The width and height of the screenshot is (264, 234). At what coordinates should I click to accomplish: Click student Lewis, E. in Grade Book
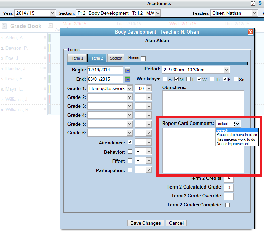click(14, 79)
